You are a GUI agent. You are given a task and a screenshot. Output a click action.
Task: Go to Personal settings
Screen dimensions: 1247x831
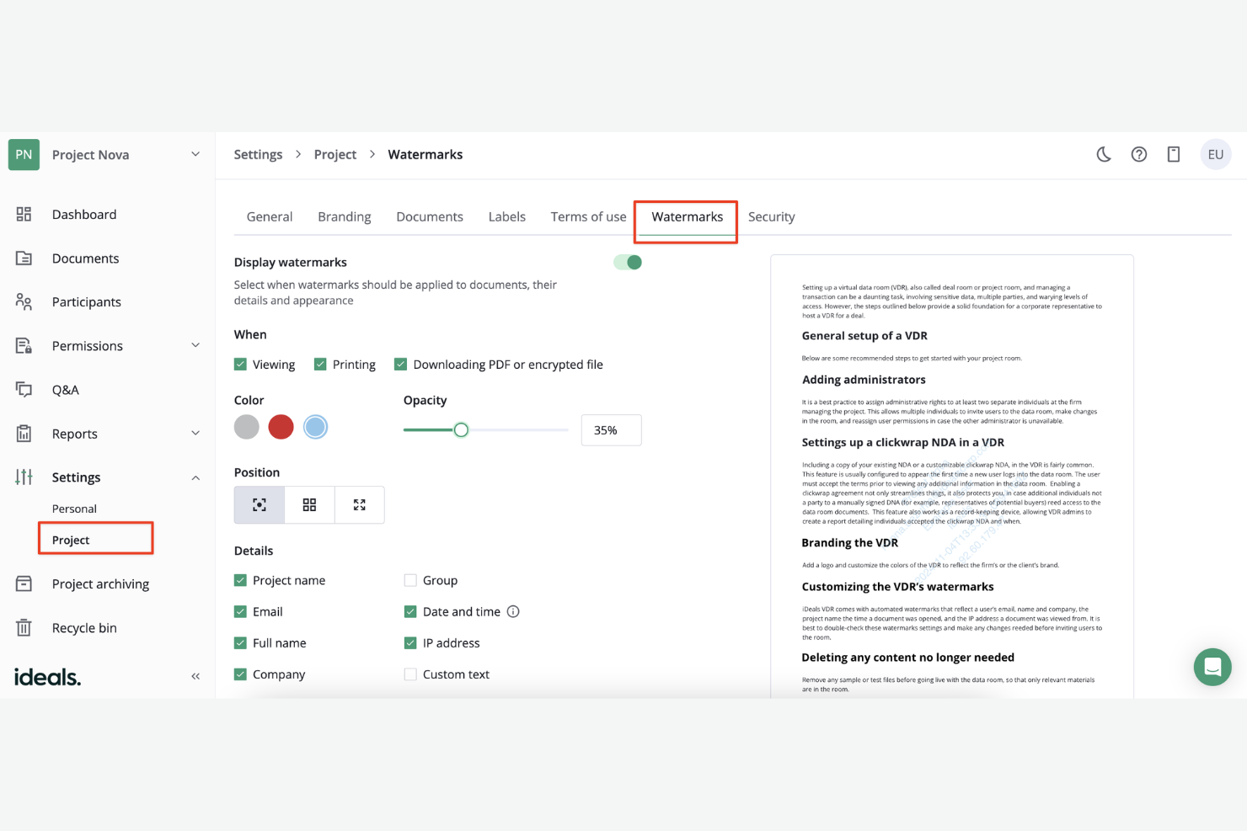(74, 509)
